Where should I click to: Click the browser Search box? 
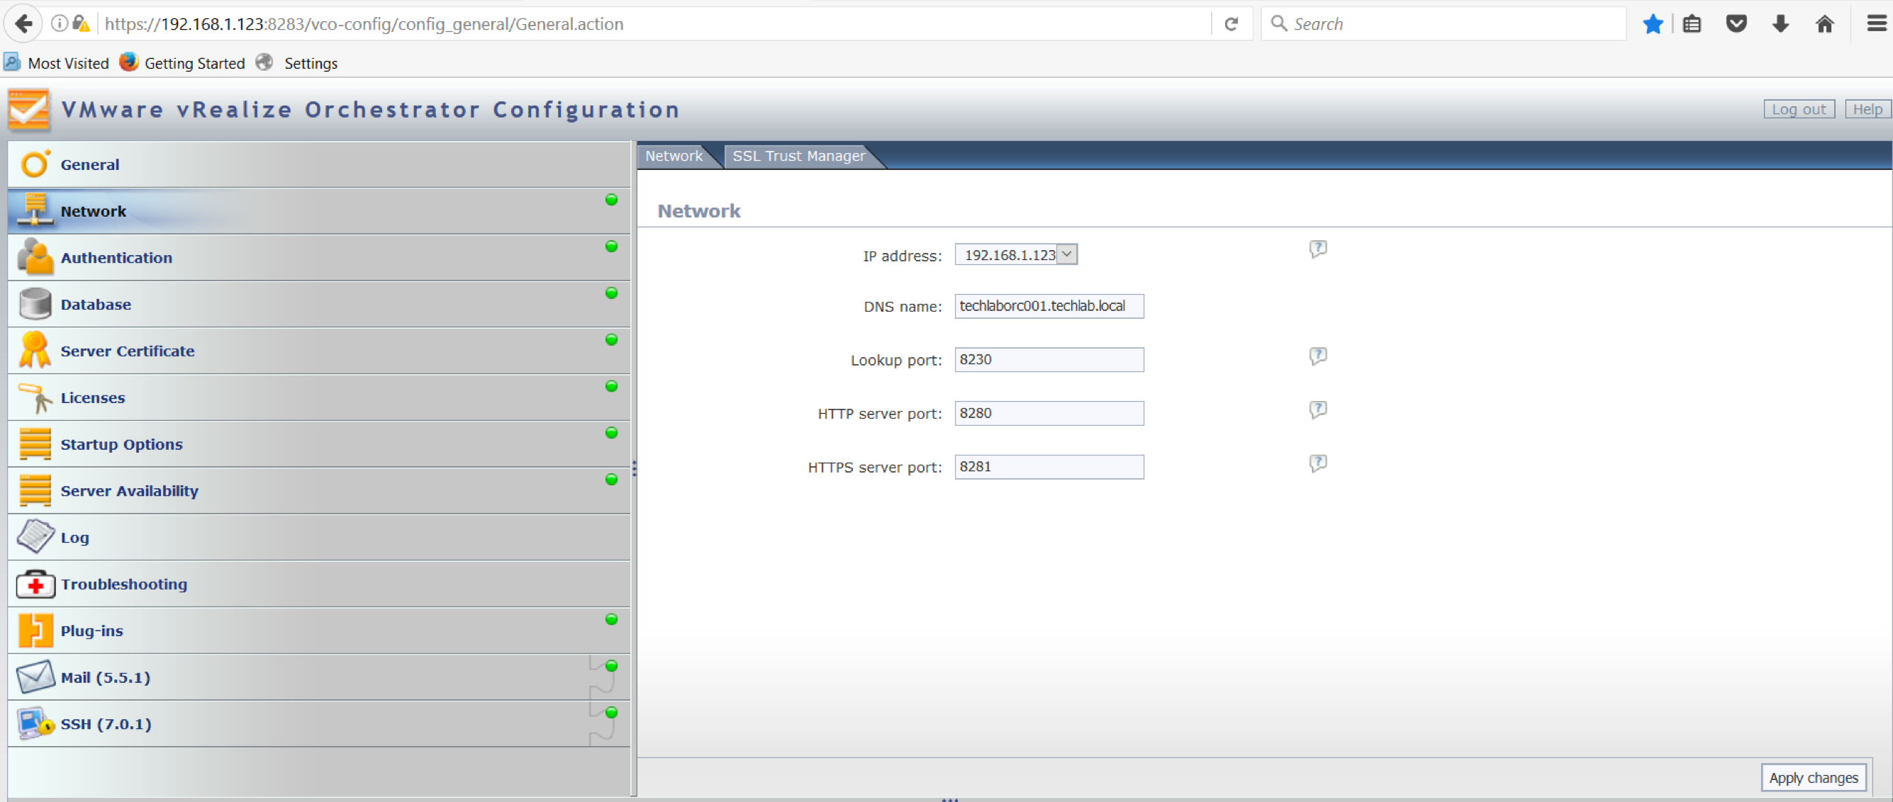[x=1444, y=24]
